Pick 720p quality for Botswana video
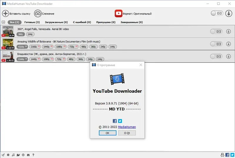The height and width of the screenshot is (158, 235). pos(73,47)
